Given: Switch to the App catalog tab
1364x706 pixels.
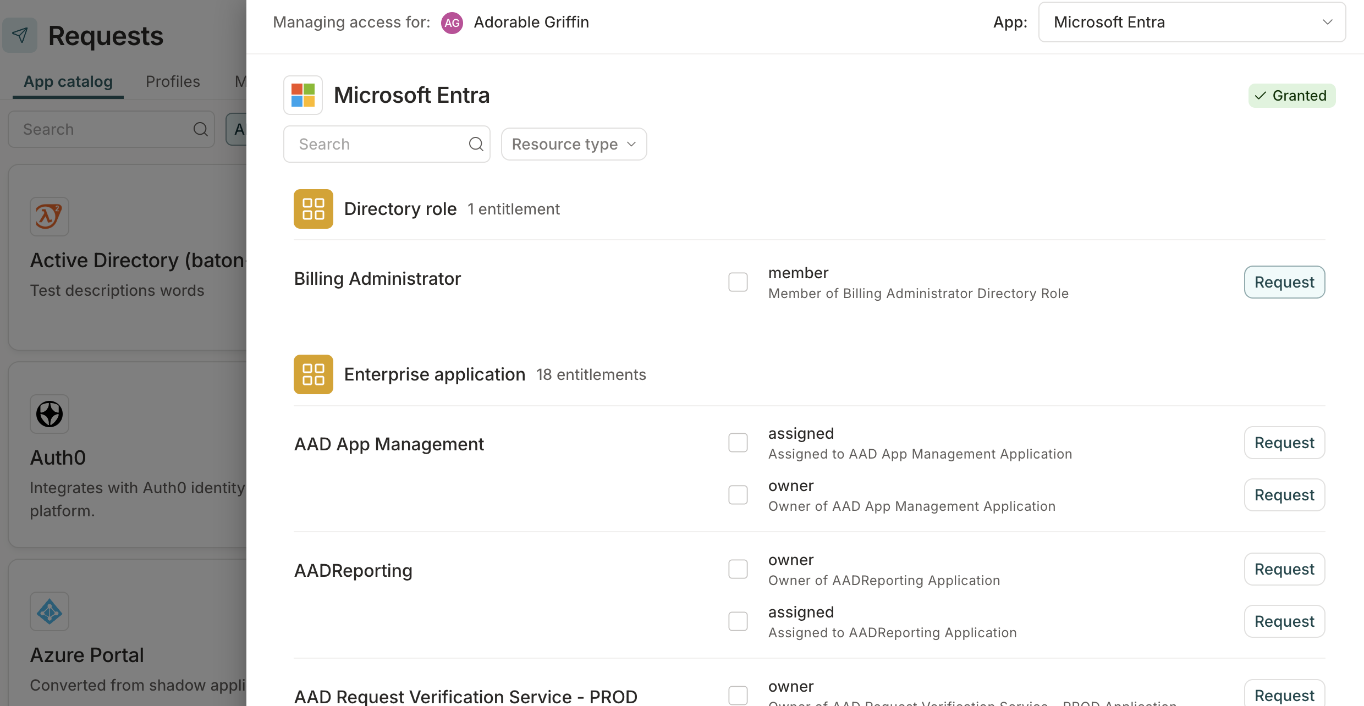Looking at the screenshot, I should (68, 82).
